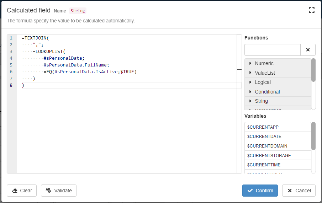Expand the ValueList functions category

[265, 73]
